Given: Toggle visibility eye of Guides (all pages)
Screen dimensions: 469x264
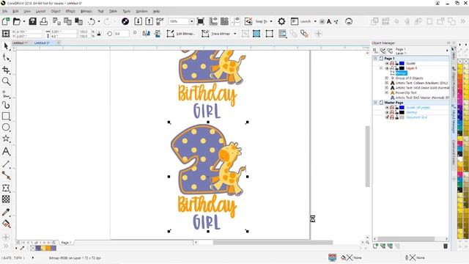Looking at the screenshot, I should point(387,108).
